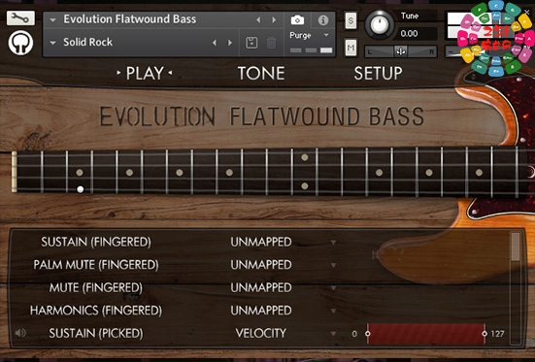Solo the instrument with S button
The width and height of the screenshot is (535, 362).
tap(351, 21)
